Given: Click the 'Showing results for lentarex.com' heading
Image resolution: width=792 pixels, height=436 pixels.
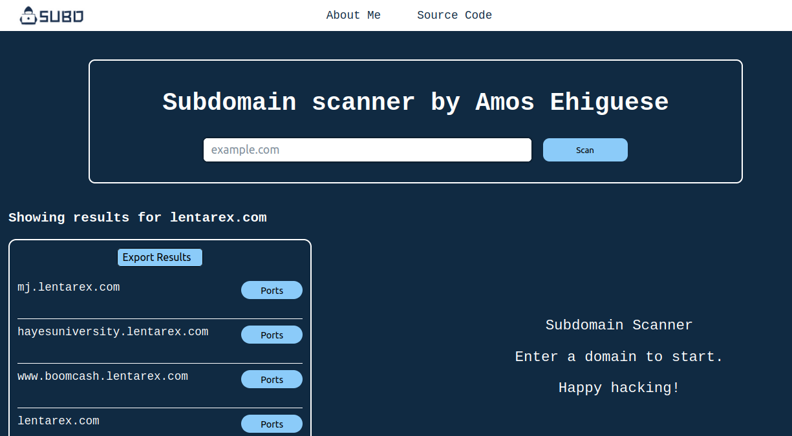Looking at the screenshot, I should coord(138,217).
